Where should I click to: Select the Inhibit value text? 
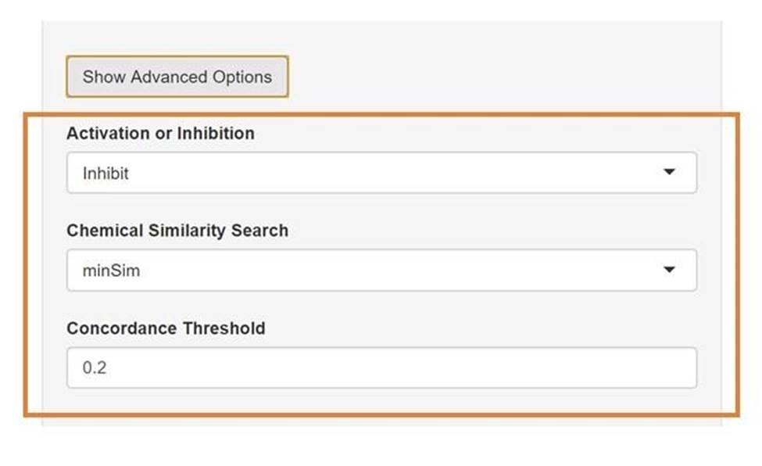click(x=106, y=173)
